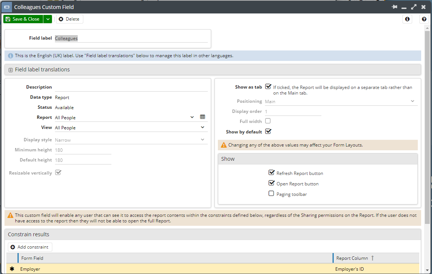Disable the Open Report button checkbox
Screen dimensions: 432x274
pos(271,183)
